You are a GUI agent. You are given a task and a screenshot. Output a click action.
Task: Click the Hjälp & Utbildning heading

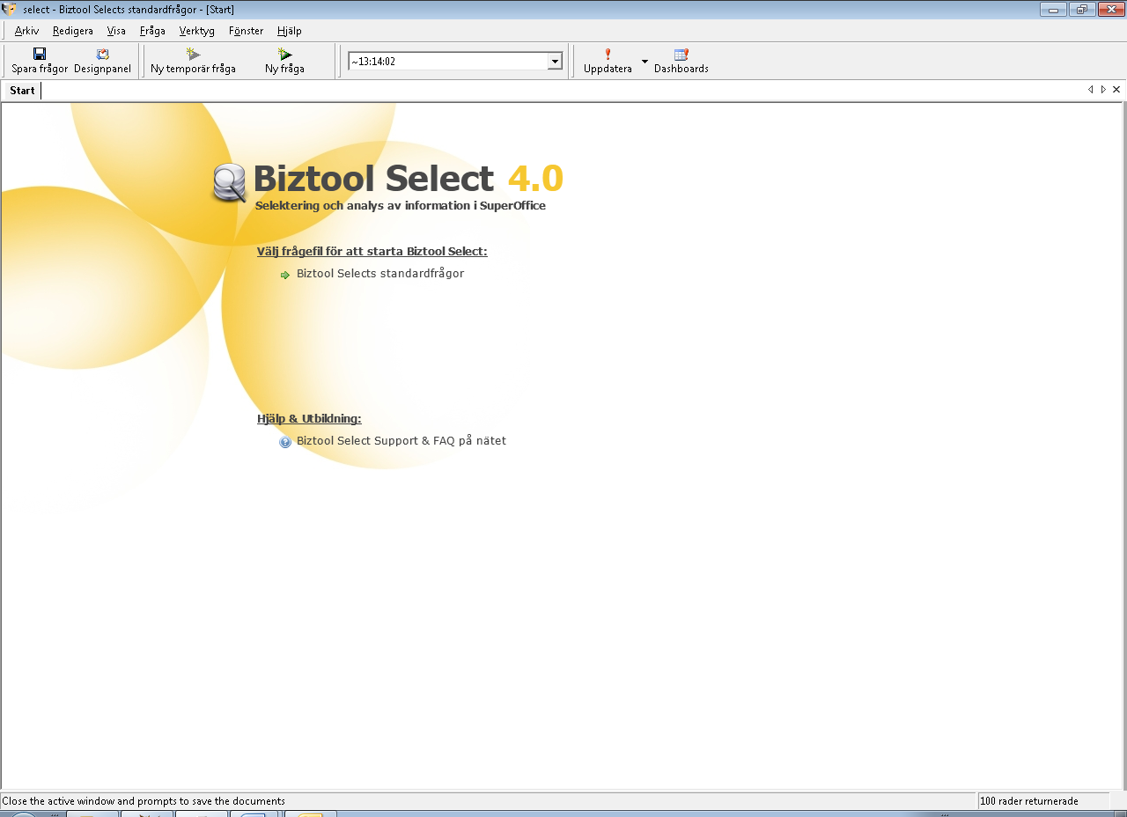pos(309,419)
